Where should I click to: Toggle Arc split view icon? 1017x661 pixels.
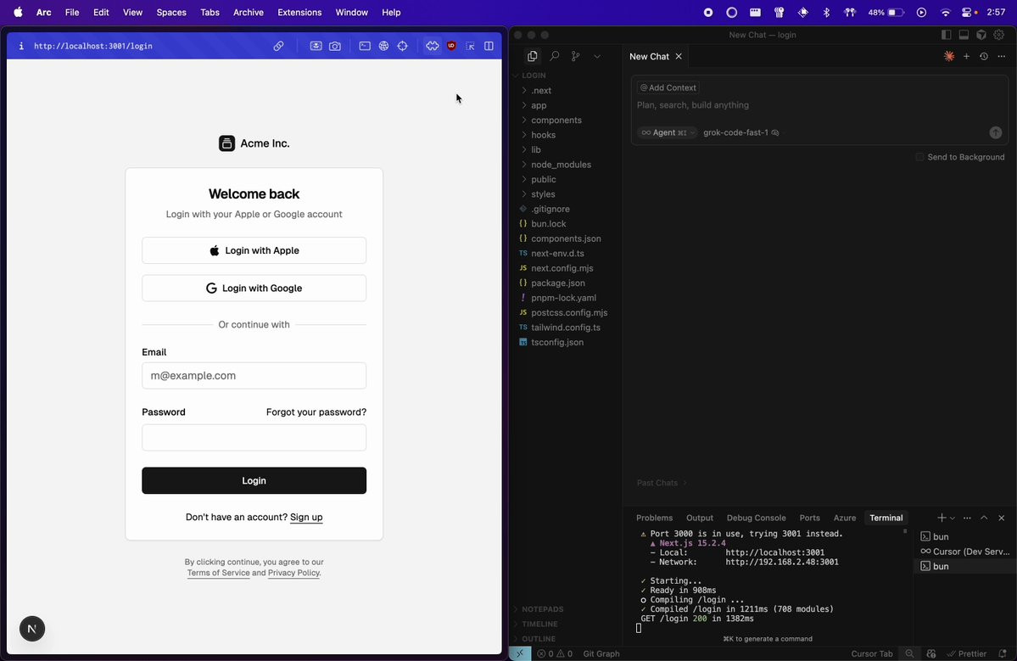click(489, 46)
